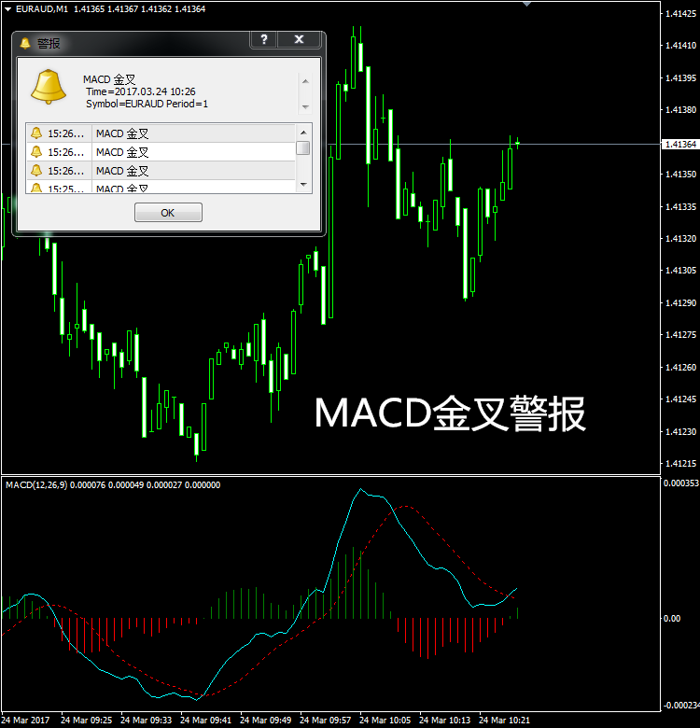This screenshot has width=700, height=728.
Task: Click the 1.41425 price axis label
Action: (681, 13)
